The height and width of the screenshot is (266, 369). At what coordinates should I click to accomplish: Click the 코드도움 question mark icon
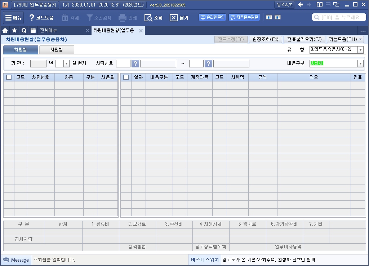click(32, 18)
